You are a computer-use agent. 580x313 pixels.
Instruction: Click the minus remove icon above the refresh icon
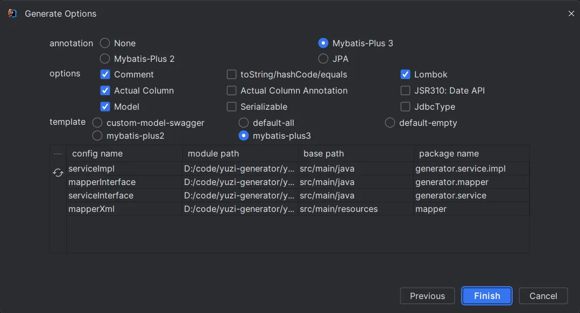[x=58, y=154]
